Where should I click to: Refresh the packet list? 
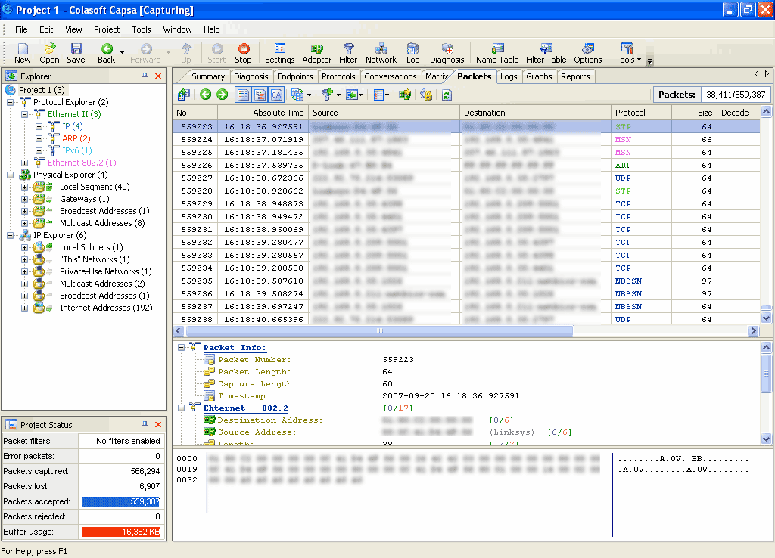[x=446, y=96]
